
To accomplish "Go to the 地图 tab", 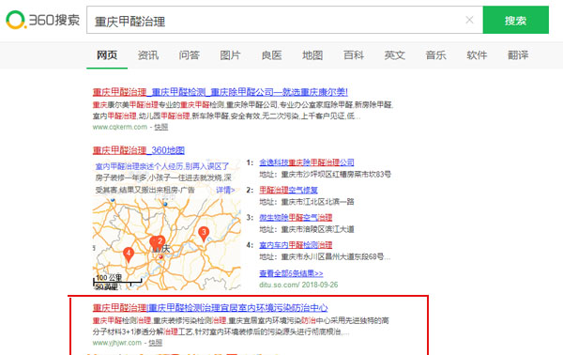I will [312, 55].
